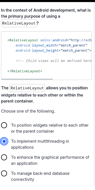Click the code block horizontal scrollbar thumb
This screenshot has height=190, width=95.
(x=27, y=79)
